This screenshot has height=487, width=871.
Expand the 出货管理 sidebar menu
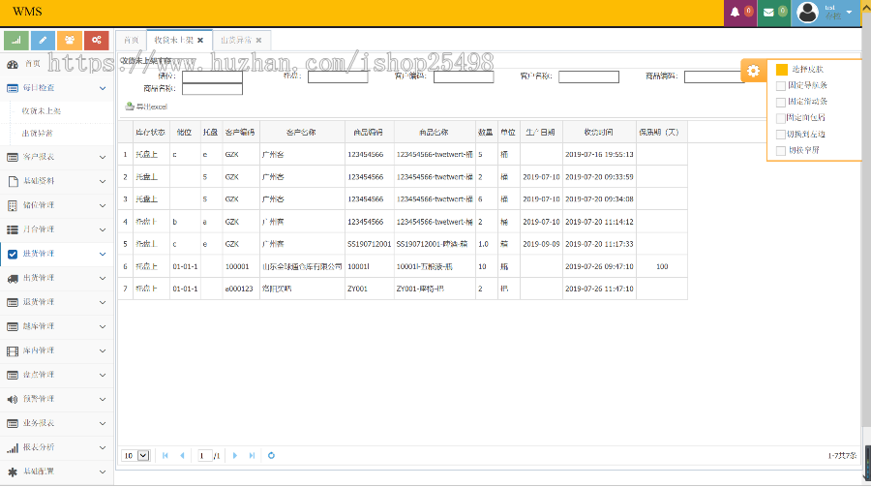[x=56, y=278]
